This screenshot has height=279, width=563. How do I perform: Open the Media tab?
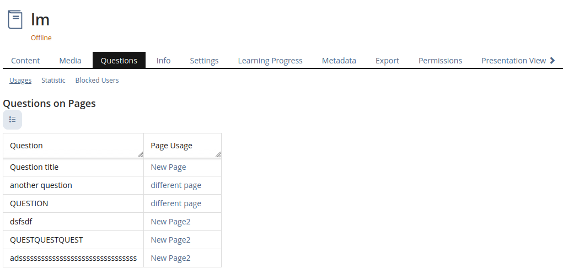70,61
